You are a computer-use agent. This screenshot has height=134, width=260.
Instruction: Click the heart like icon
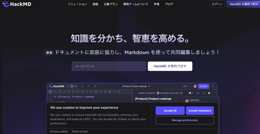click(x=190, y=93)
